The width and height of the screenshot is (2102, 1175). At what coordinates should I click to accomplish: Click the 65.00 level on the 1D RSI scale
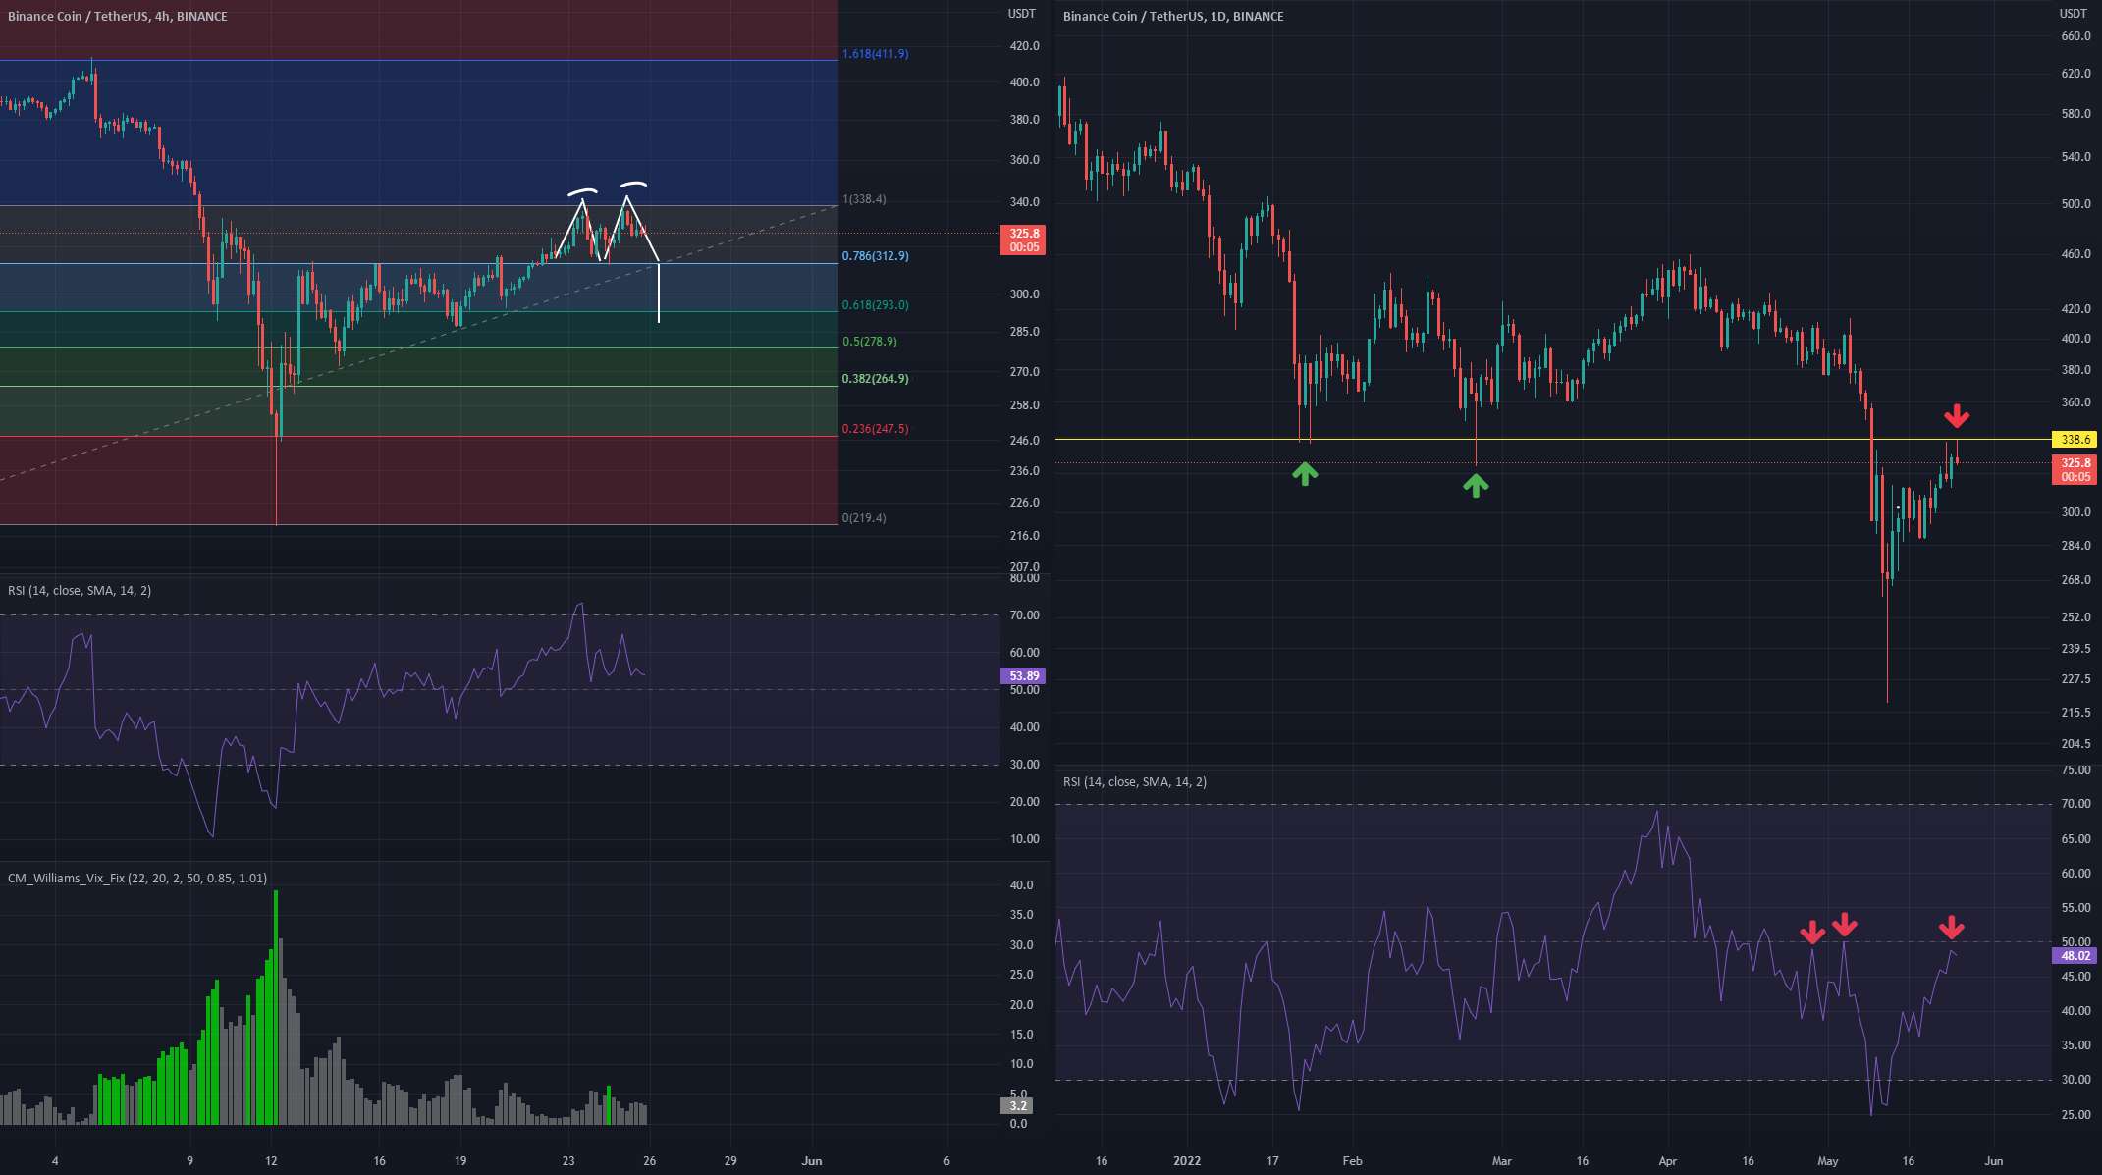tap(2075, 839)
